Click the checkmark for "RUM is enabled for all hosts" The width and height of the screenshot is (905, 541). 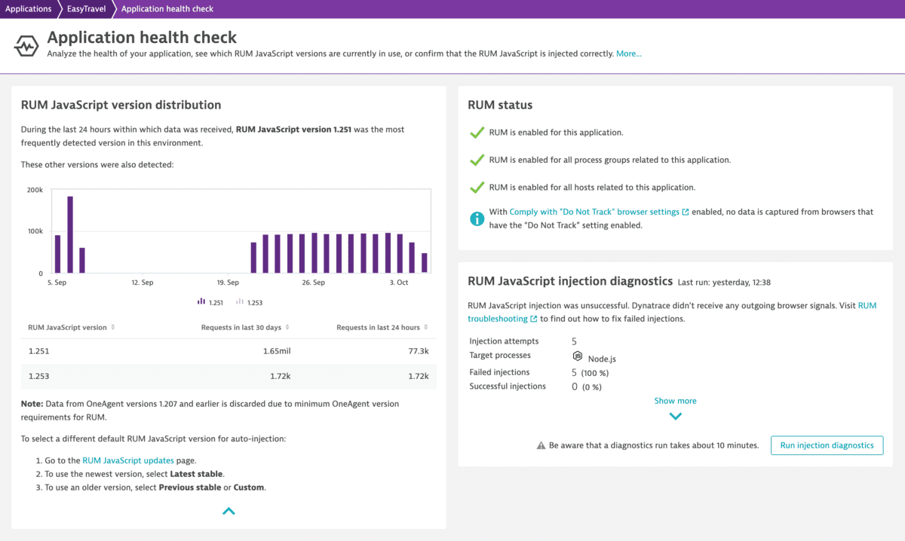477,187
